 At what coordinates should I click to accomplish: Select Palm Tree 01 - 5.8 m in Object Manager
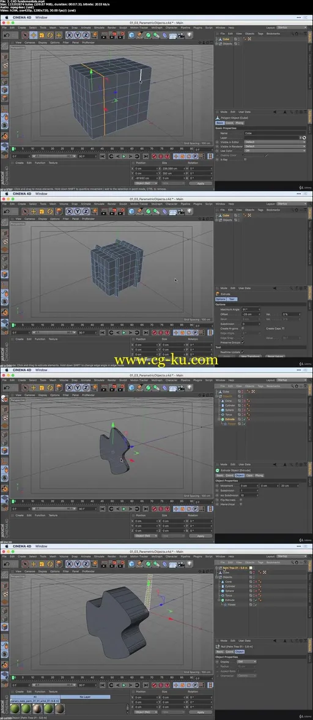tap(235, 568)
